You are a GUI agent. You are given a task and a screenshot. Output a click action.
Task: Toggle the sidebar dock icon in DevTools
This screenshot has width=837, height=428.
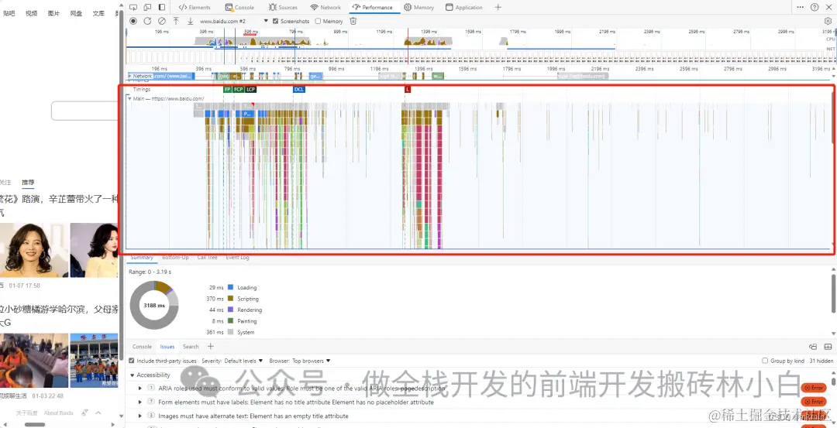point(162,8)
